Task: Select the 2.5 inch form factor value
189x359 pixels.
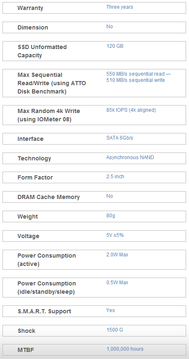Action: tap(115, 177)
